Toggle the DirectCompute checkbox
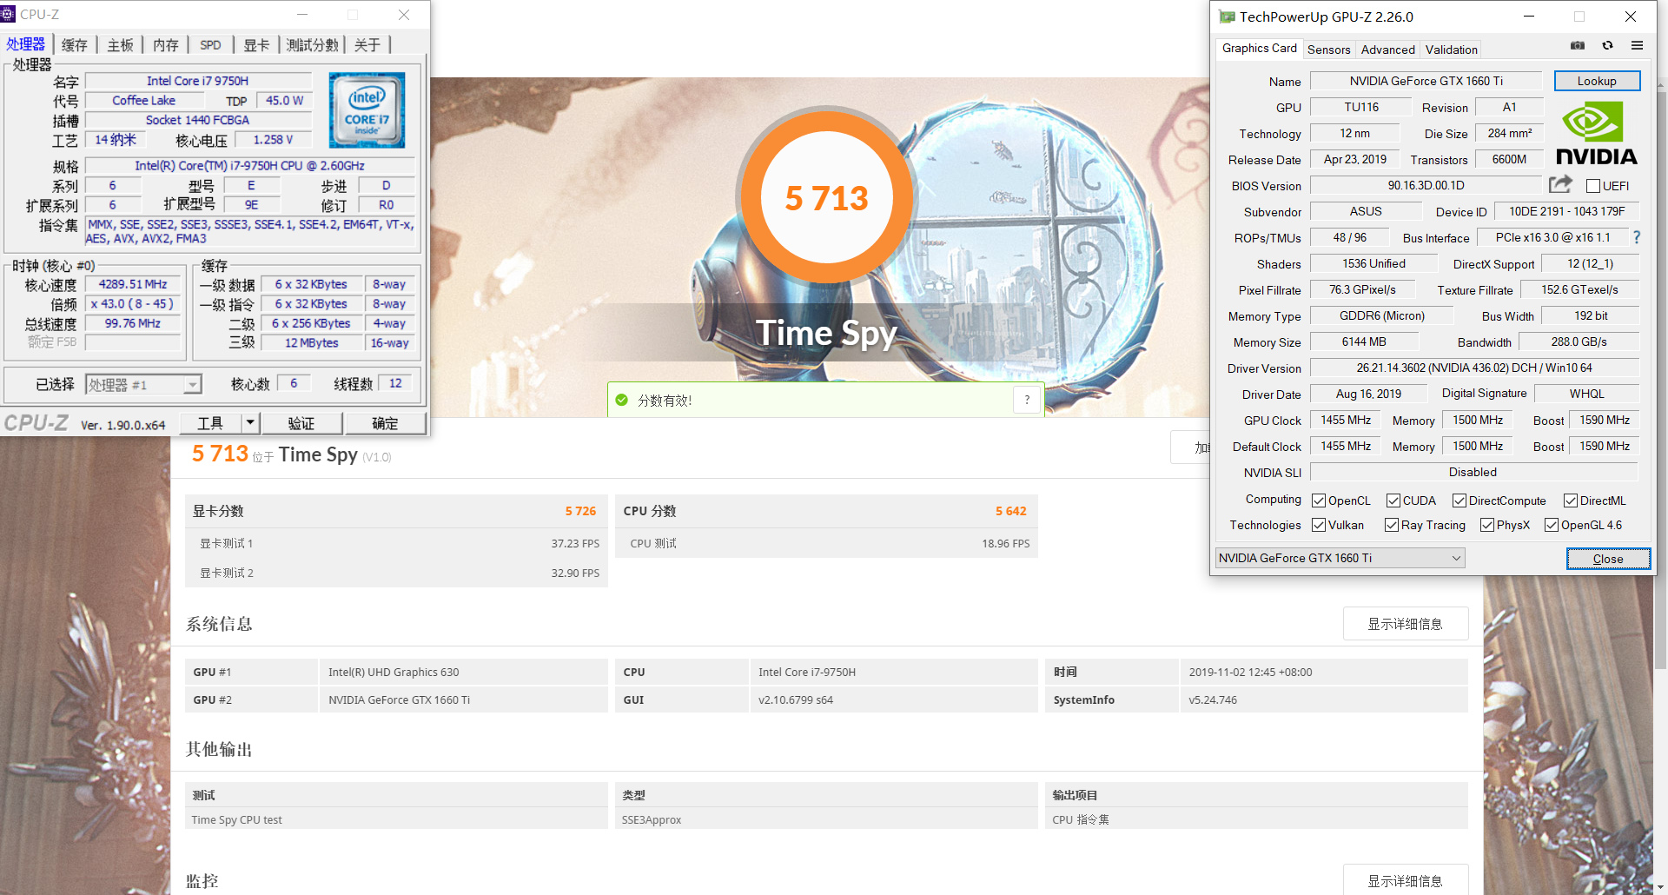Screen dimensions: 1668x895 pos(1459,501)
